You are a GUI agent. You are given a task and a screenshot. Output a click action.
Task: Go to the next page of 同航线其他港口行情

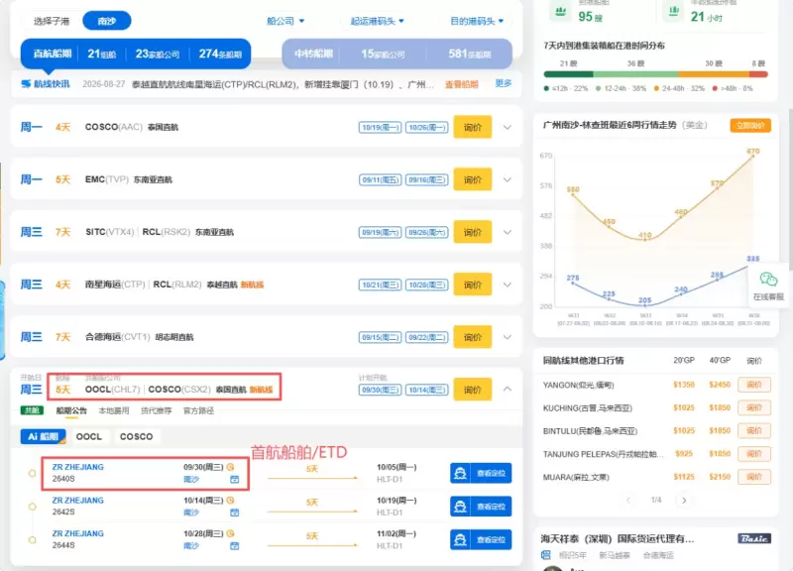tap(684, 501)
